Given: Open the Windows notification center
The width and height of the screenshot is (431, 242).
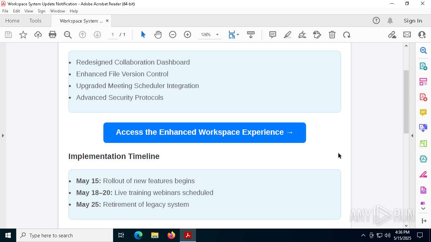Looking at the screenshot, I should (x=420, y=235).
